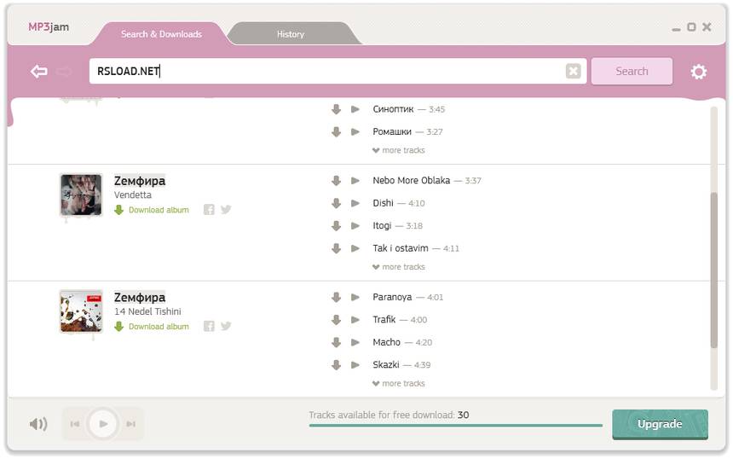Viewport: 733px width, 459px height.
Task: Play the track Skazki
Action: [x=355, y=365]
